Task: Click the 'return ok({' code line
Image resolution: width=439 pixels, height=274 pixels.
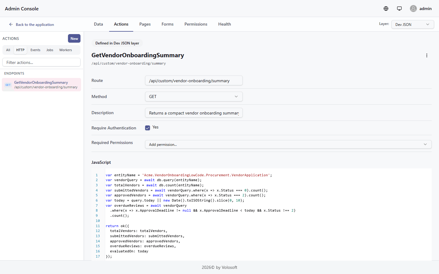Action: click(117, 226)
